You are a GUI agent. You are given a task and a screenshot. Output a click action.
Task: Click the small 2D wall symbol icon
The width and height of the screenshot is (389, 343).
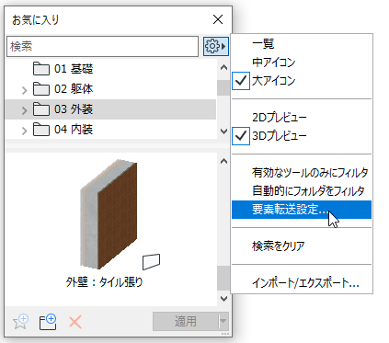[x=152, y=261]
